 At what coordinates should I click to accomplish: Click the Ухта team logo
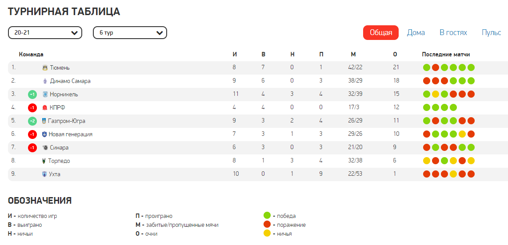[x=44, y=174]
